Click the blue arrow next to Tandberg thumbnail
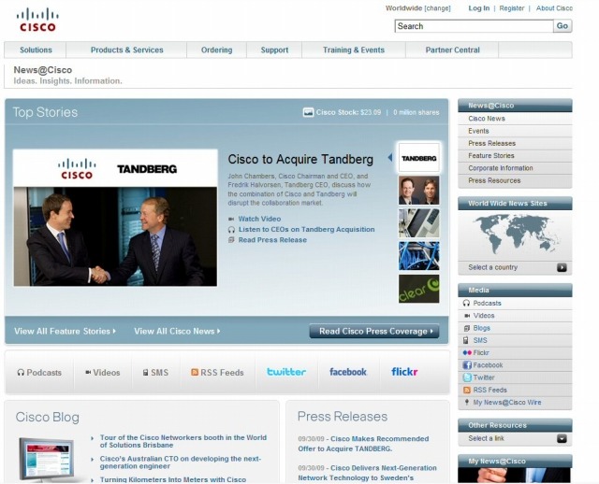This screenshot has height=484, width=599. click(390, 157)
